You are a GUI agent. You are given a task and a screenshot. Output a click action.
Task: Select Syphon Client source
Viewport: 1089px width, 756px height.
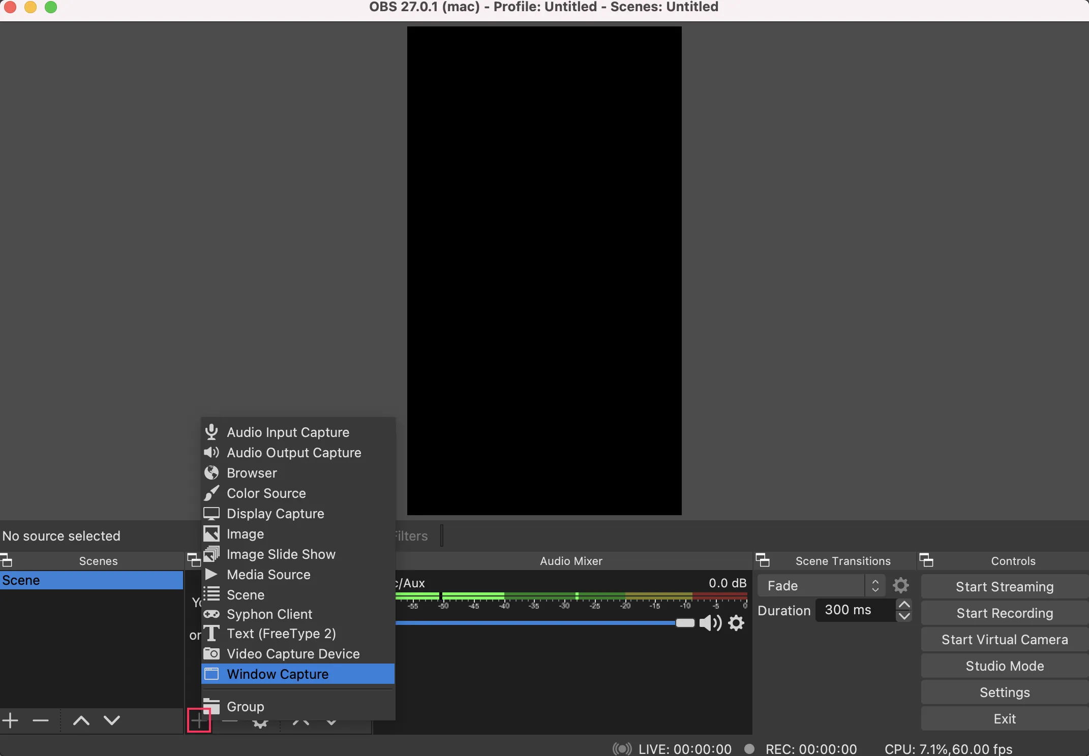(298, 614)
